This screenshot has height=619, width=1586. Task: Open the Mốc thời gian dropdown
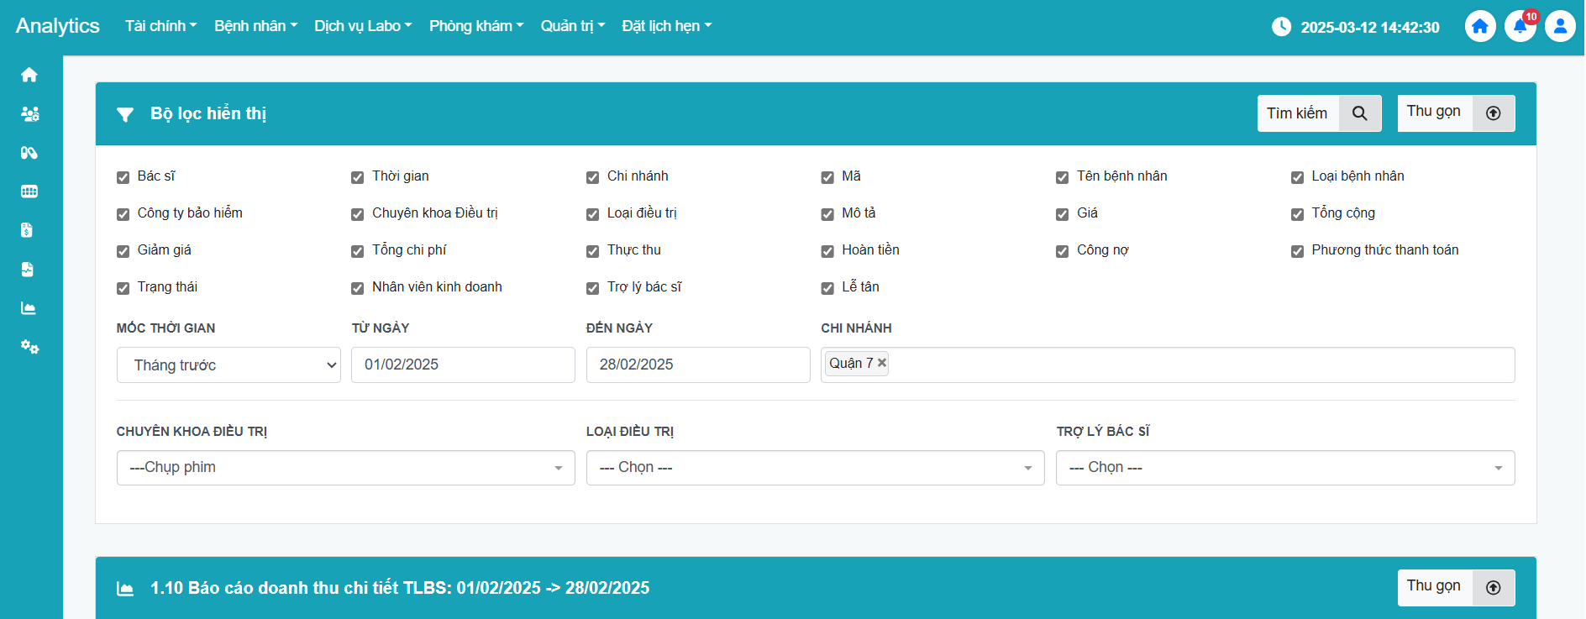coord(228,365)
